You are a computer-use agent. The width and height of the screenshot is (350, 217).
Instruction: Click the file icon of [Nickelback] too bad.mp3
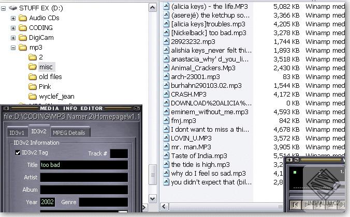click(x=166, y=33)
